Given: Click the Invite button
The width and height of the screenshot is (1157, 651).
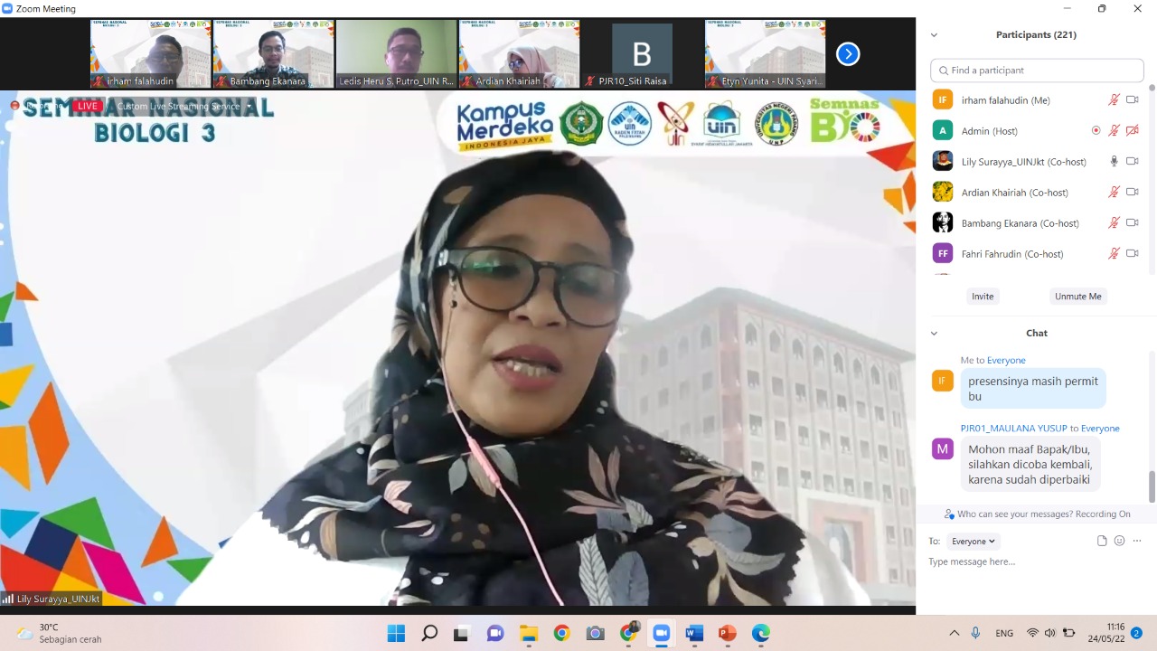Looking at the screenshot, I should pyautogui.click(x=983, y=297).
